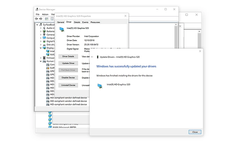Open the Action menu
Screen dimensions: 237x145
45,14
